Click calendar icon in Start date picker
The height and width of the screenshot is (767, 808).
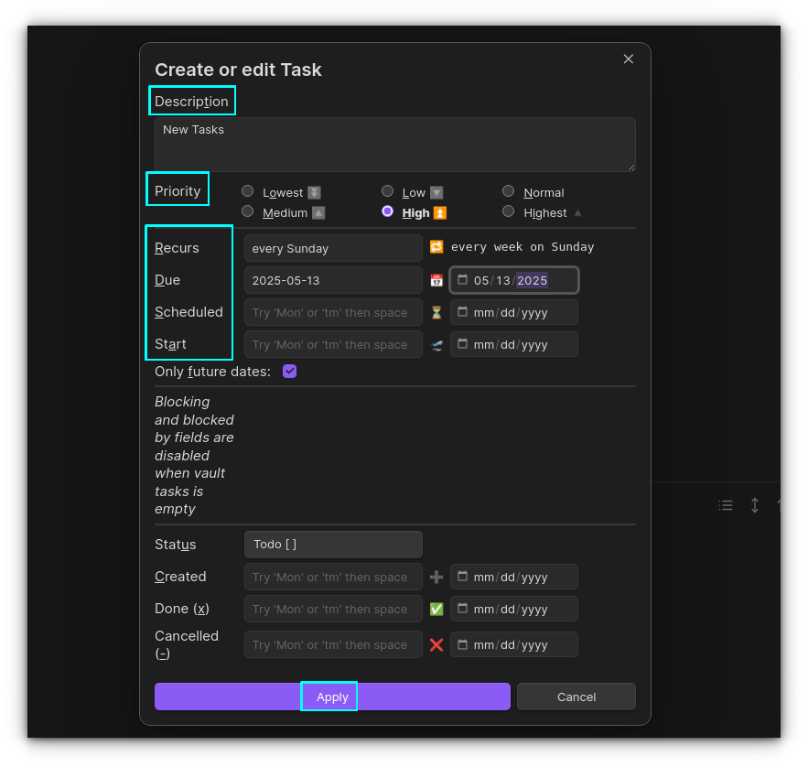[x=463, y=344]
